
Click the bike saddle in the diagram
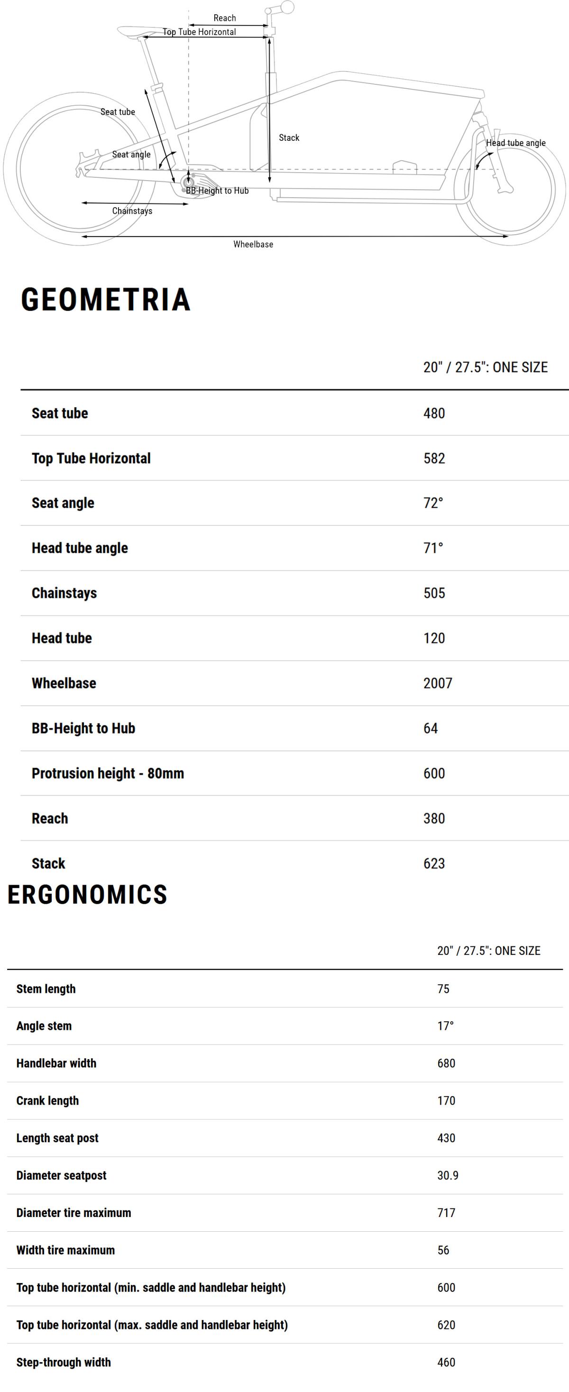(x=140, y=32)
